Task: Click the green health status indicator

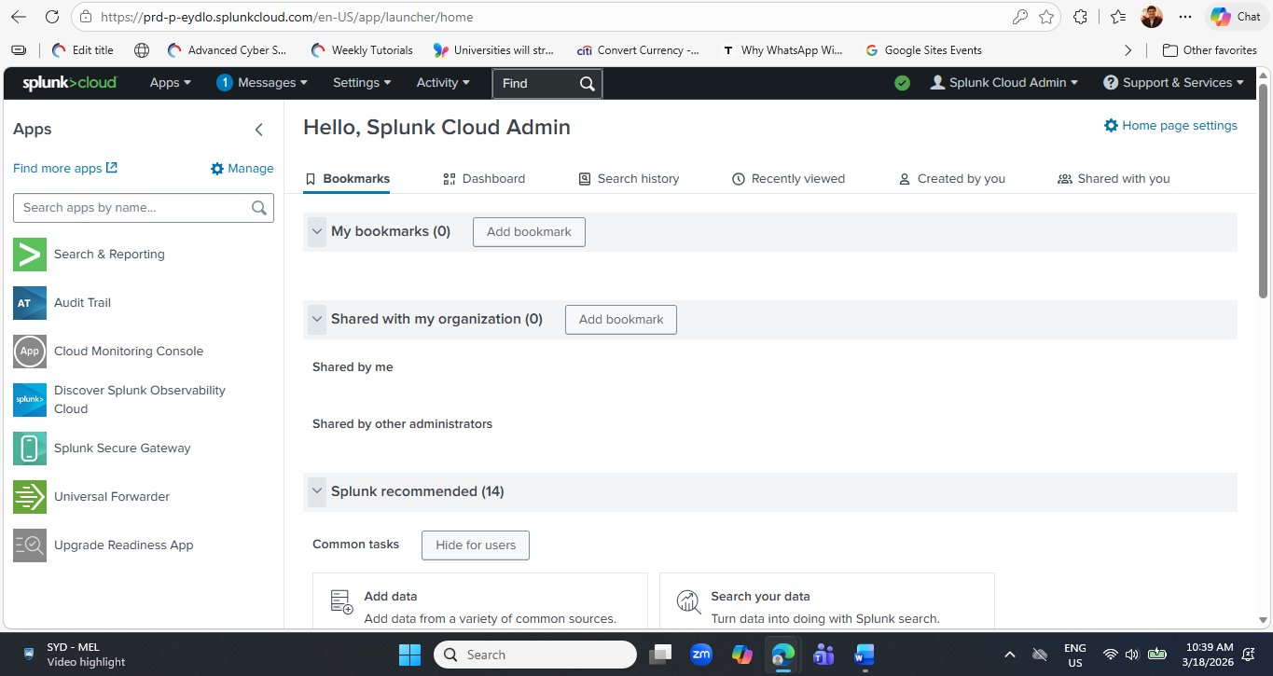Action: pos(902,82)
